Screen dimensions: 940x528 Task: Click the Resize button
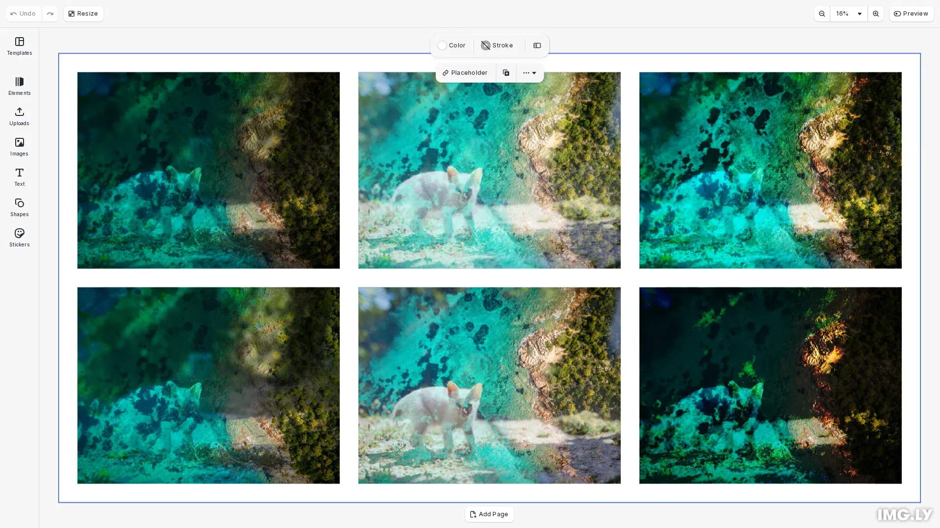83,13
